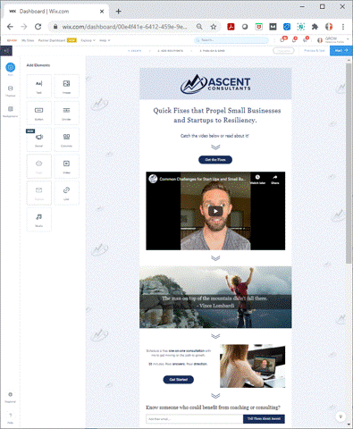Screen dimensions: 353x429
Task: Open the Themes sidebar panel
Action: 11,91
